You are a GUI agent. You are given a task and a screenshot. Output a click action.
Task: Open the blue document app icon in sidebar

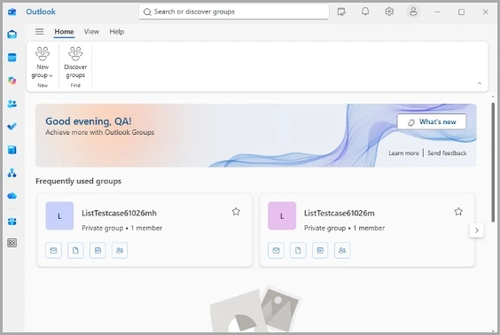(12, 150)
